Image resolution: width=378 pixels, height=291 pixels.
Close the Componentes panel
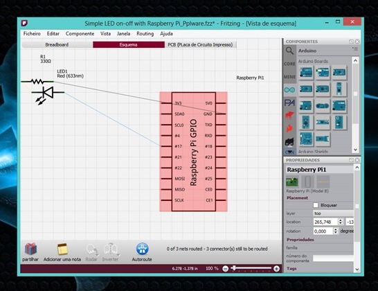pyautogui.click(x=357, y=42)
